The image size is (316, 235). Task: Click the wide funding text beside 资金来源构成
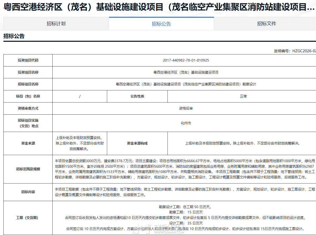click(243, 144)
